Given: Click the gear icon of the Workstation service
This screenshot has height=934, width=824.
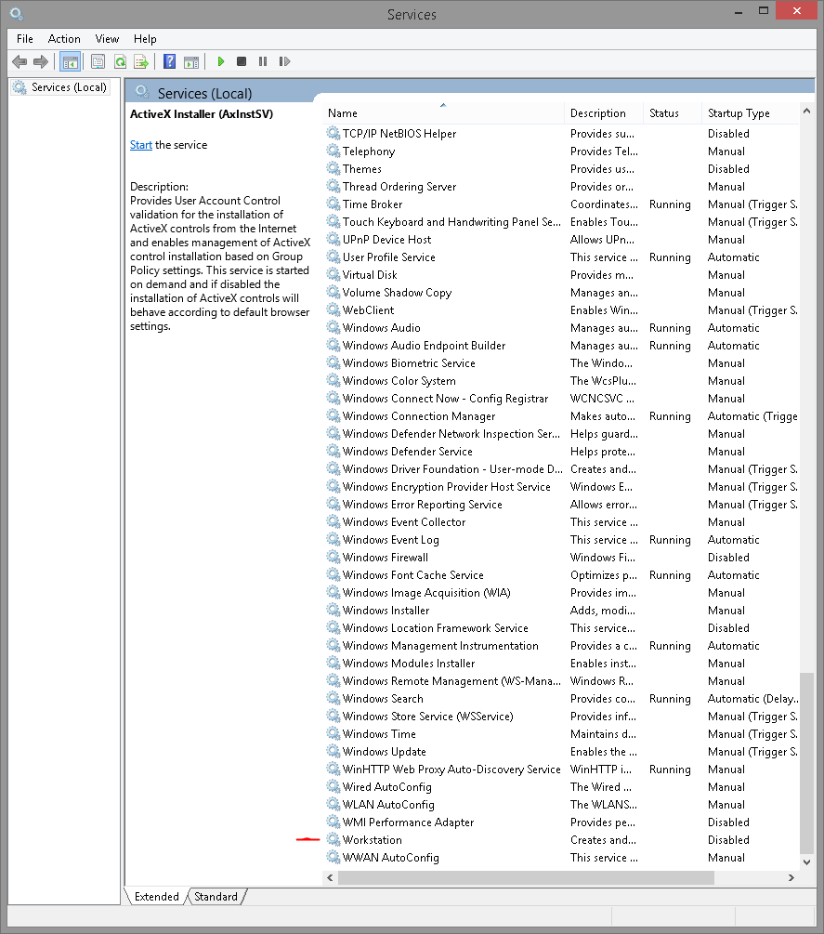Looking at the screenshot, I should tap(334, 839).
